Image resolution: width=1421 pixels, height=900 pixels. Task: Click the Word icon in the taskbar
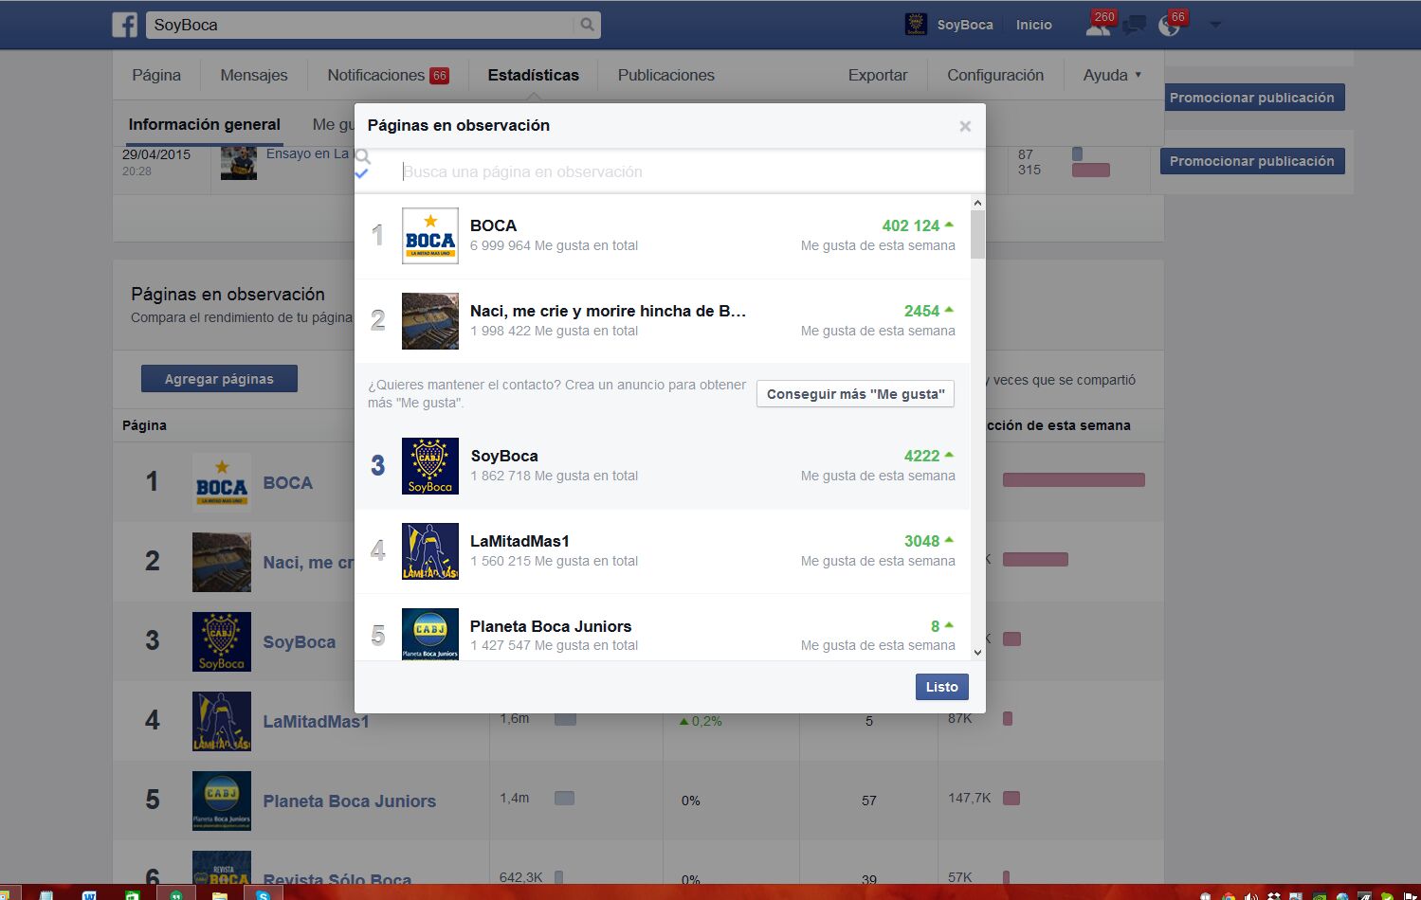[x=89, y=894]
